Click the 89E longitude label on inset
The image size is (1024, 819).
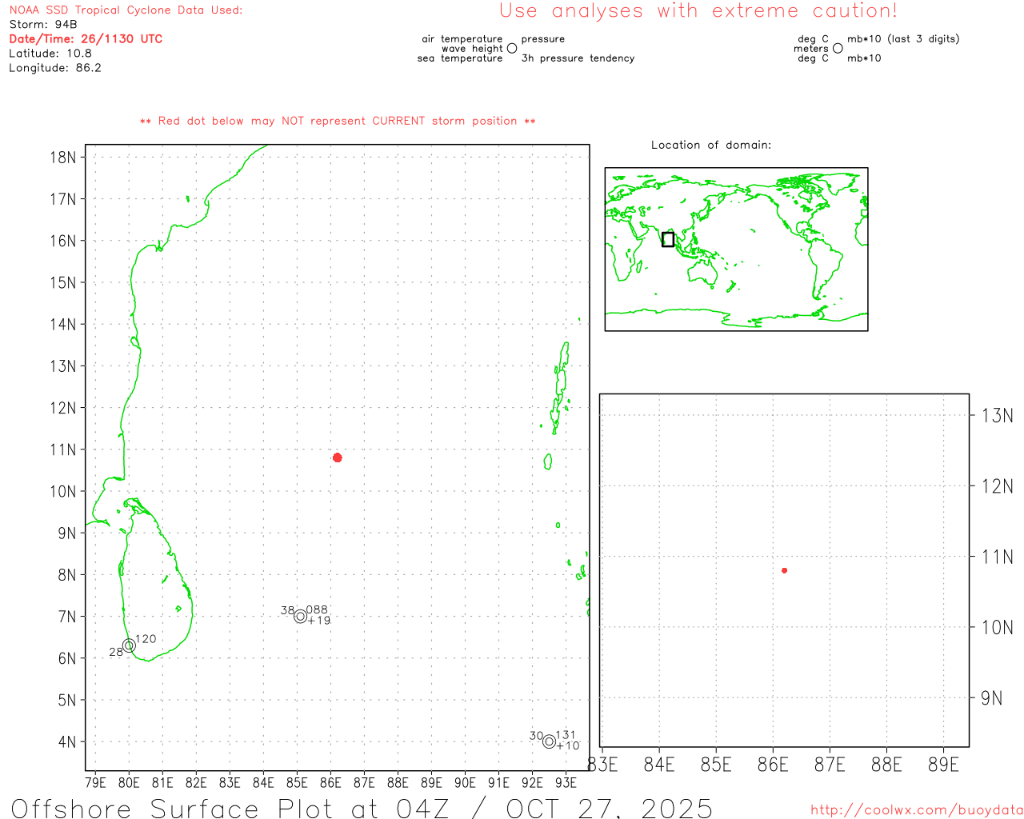coord(943,765)
